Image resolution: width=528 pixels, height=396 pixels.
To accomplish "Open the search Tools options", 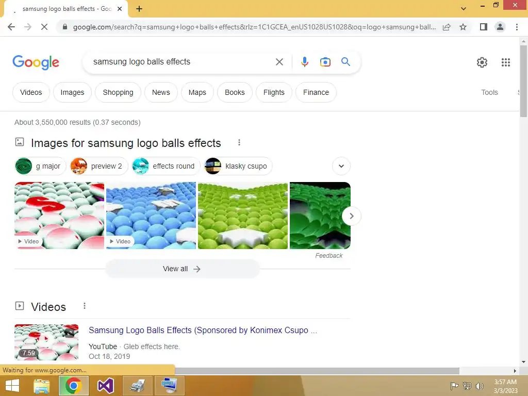I will coord(489,92).
